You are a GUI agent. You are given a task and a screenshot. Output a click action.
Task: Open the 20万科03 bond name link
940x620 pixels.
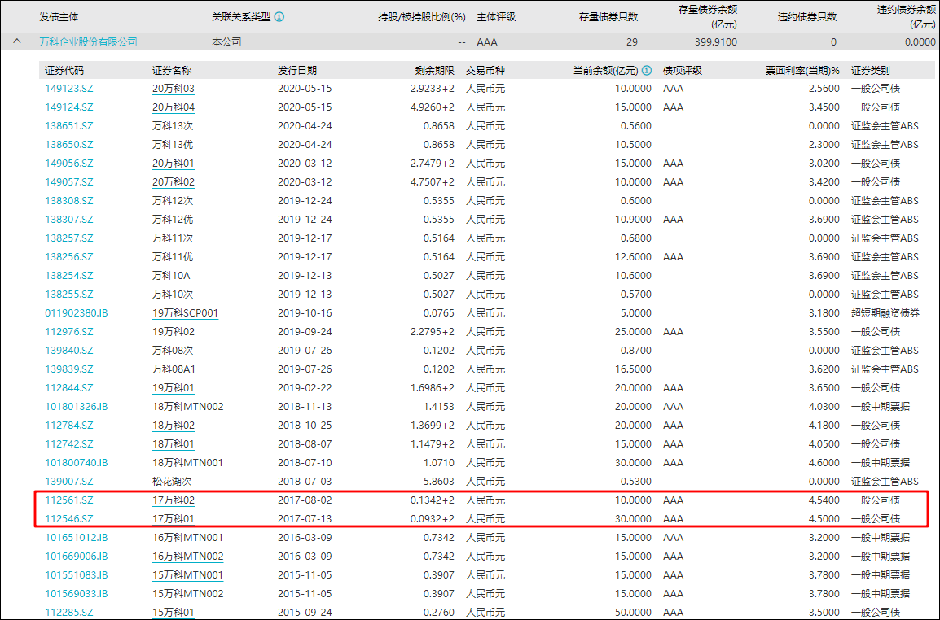174,89
